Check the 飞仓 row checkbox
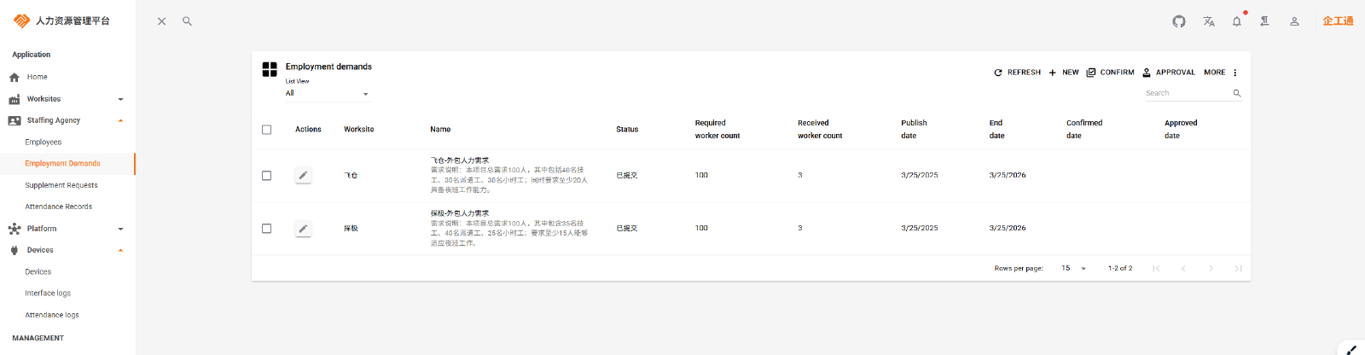The width and height of the screenshot is (1365, 355). [x=266, y=176]
